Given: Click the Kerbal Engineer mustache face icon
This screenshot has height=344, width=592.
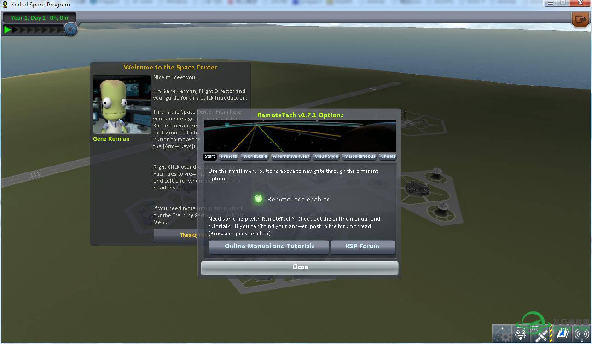Looking at the screenshot, I should click(x=521, y=334).
